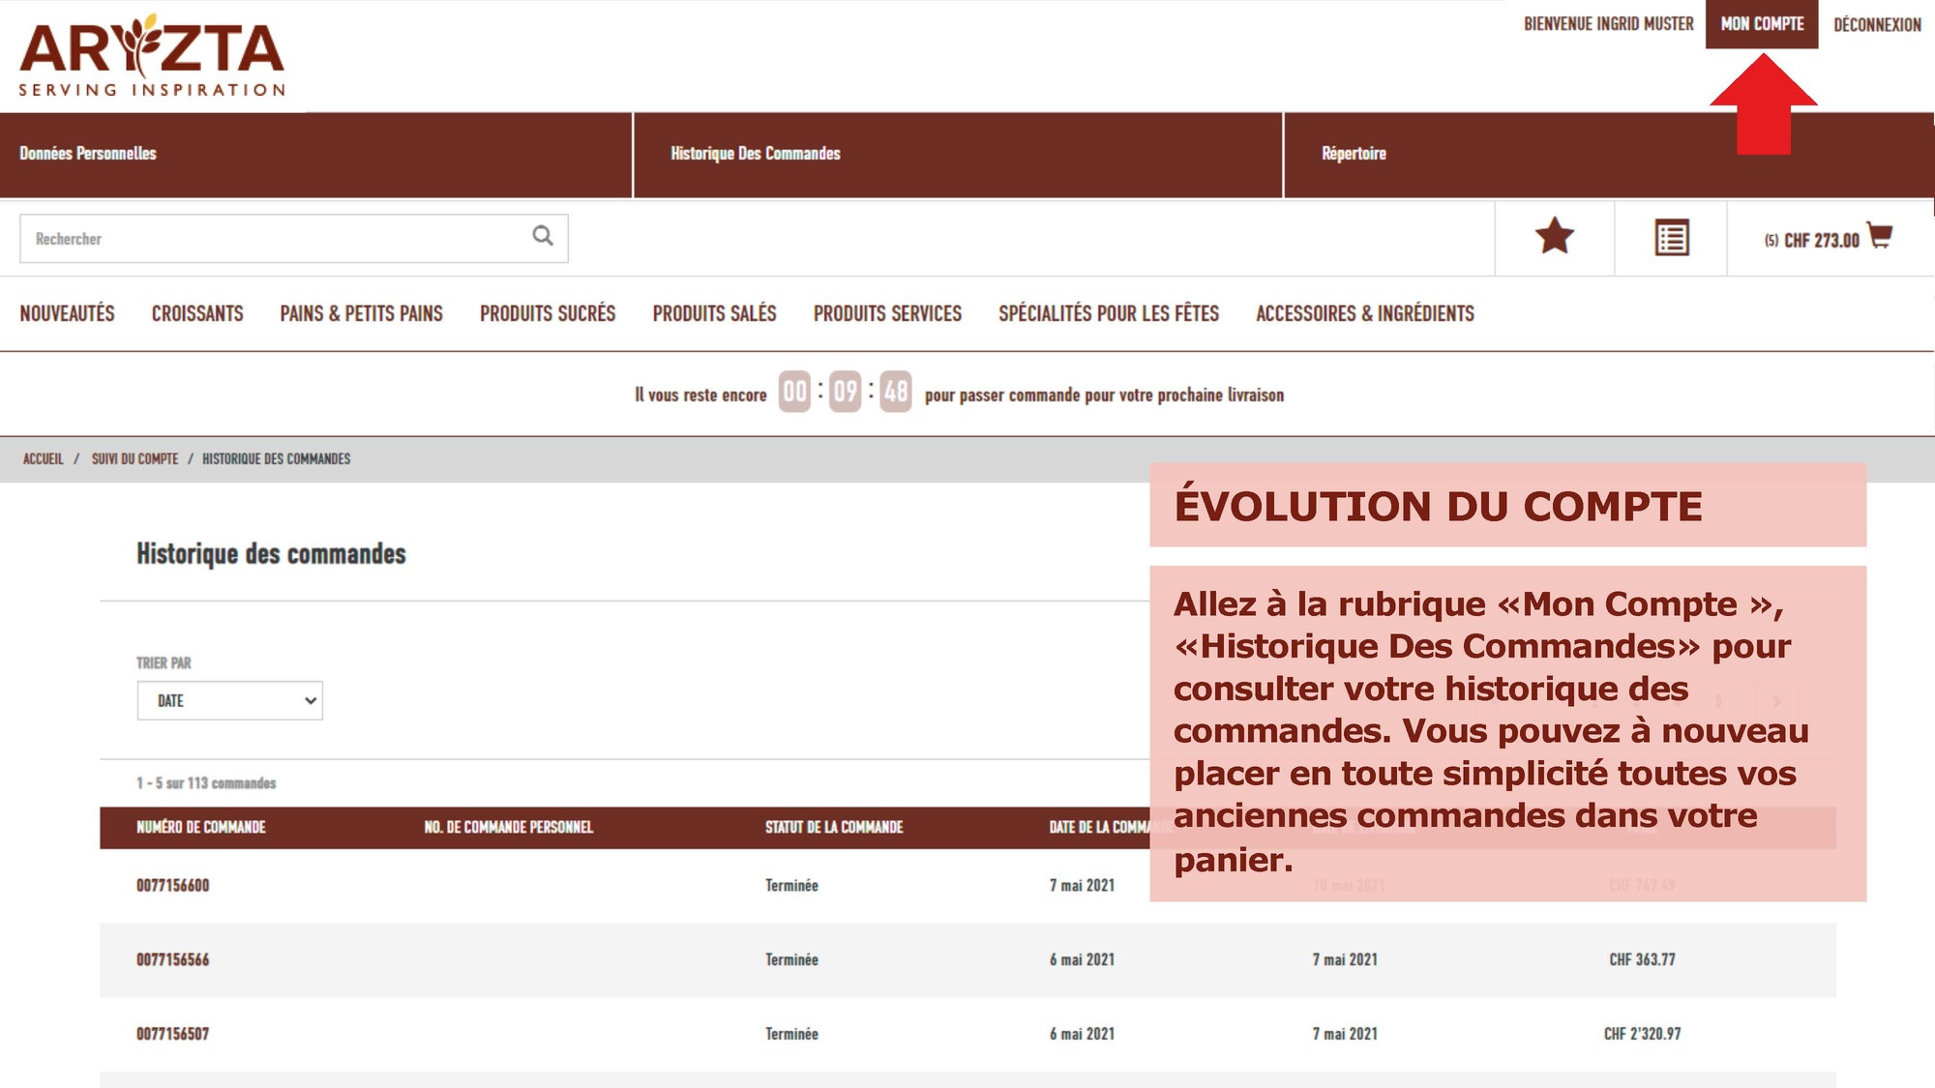Click the Rechercher search field
Screen dimensions: 1935x1088
click(x=294, y=238)
